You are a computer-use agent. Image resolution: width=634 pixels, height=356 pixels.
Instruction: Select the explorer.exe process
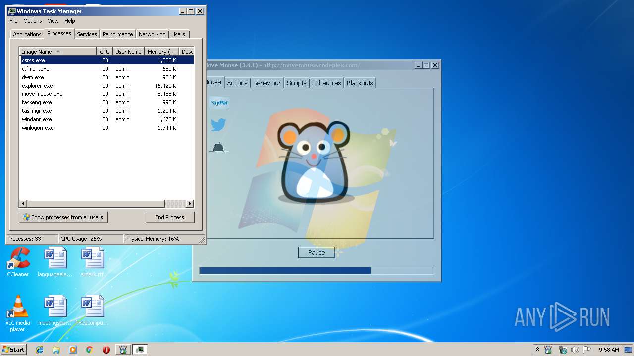click(x=106, y=86)
